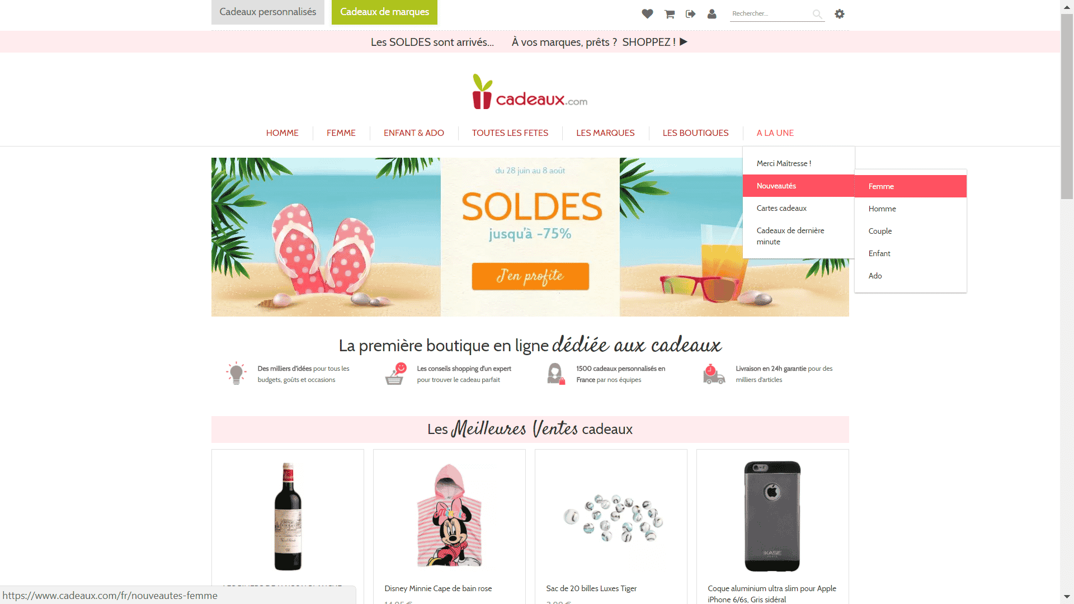Click the J'en profite button
This screenshot has width=1074, height=604.
(x=530, y=276)
